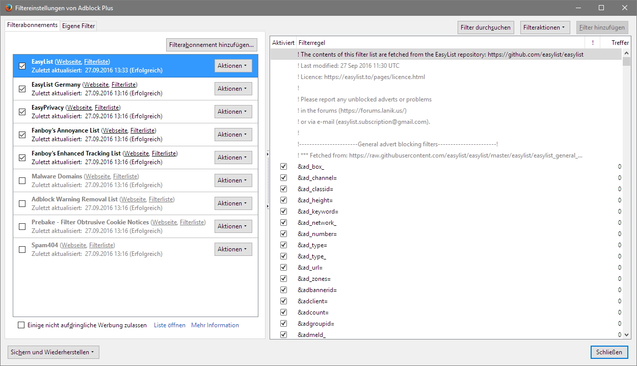Open Aktionen dropdown for Spam404
This screenshot has width=637, height=366.
tap(233, 249)
